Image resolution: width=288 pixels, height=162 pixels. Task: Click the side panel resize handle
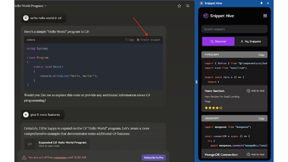[x=196, y=82]
